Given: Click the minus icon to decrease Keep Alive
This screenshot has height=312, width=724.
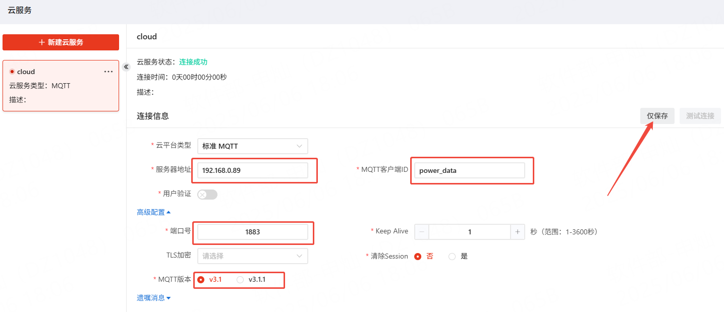Looking at the screenshot, I should pyautogui.click(x=422, y=232).
